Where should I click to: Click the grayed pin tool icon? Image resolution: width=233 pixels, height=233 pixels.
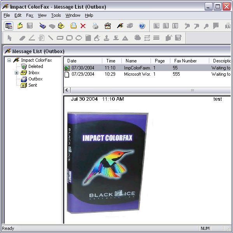(x=206, y=26)
